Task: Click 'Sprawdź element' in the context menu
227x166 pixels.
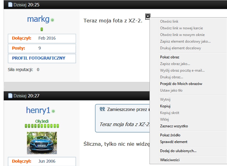Action: coord(174,142)
